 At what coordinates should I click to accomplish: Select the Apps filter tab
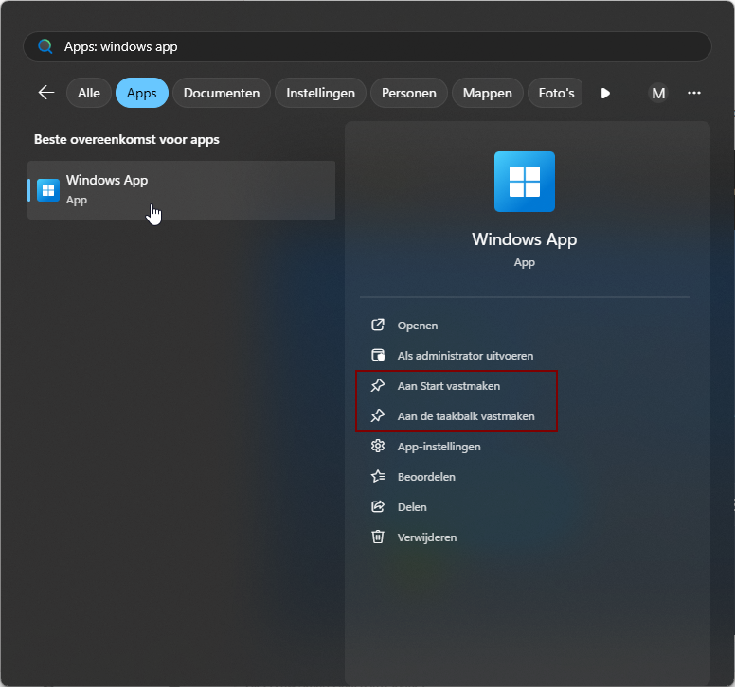(x=142, y=93)
